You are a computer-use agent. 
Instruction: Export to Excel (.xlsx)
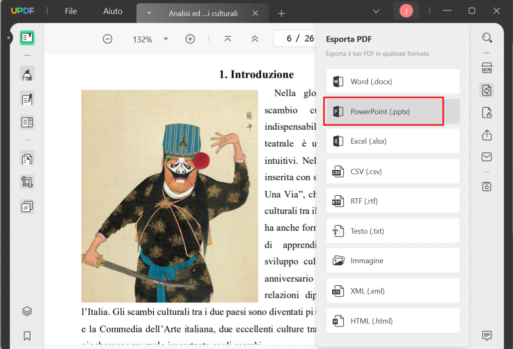[393, 141]
